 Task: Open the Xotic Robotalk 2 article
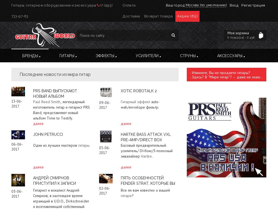139,91
